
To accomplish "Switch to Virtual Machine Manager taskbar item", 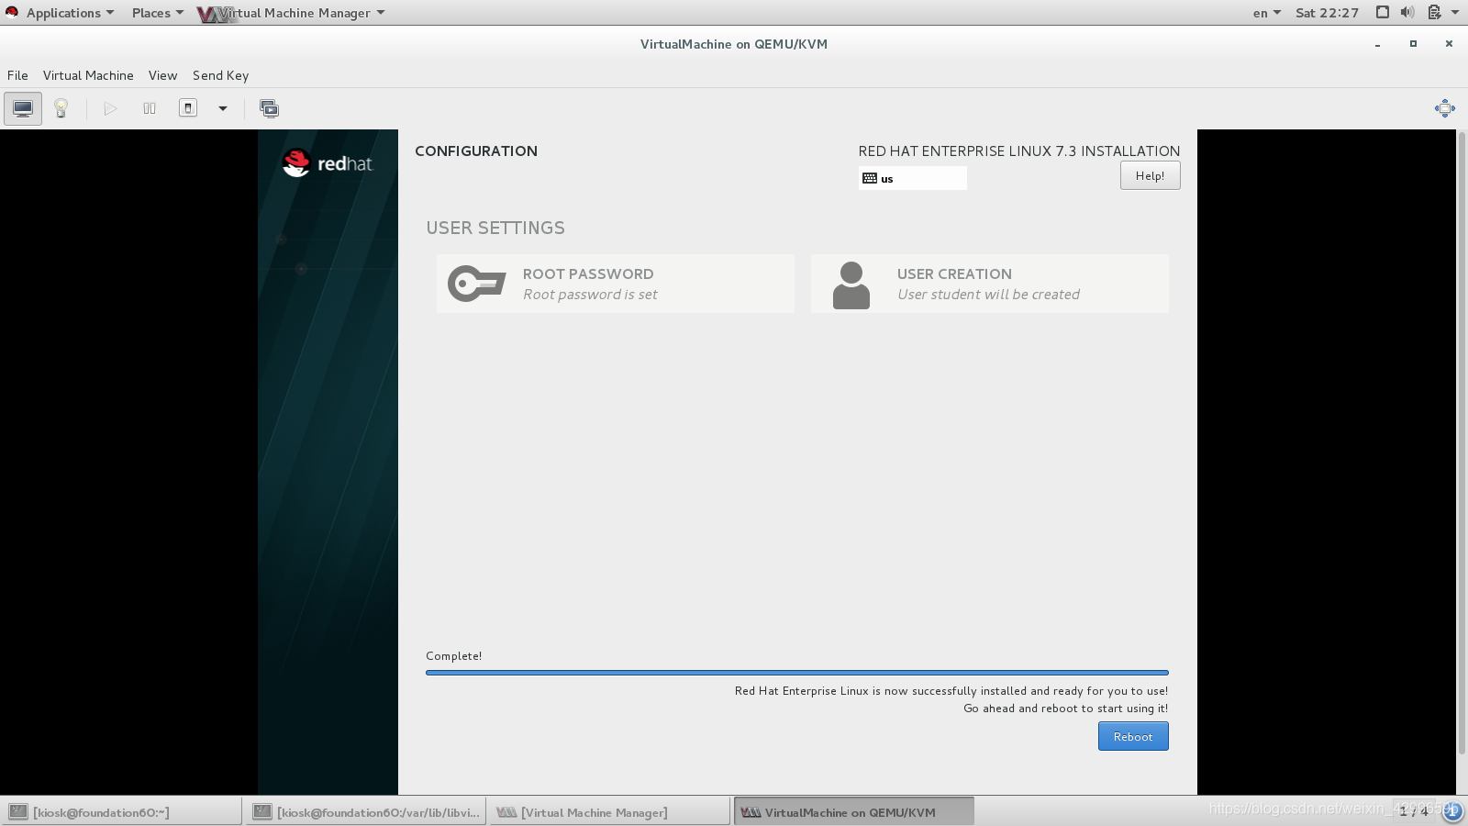I will (610, 811).
